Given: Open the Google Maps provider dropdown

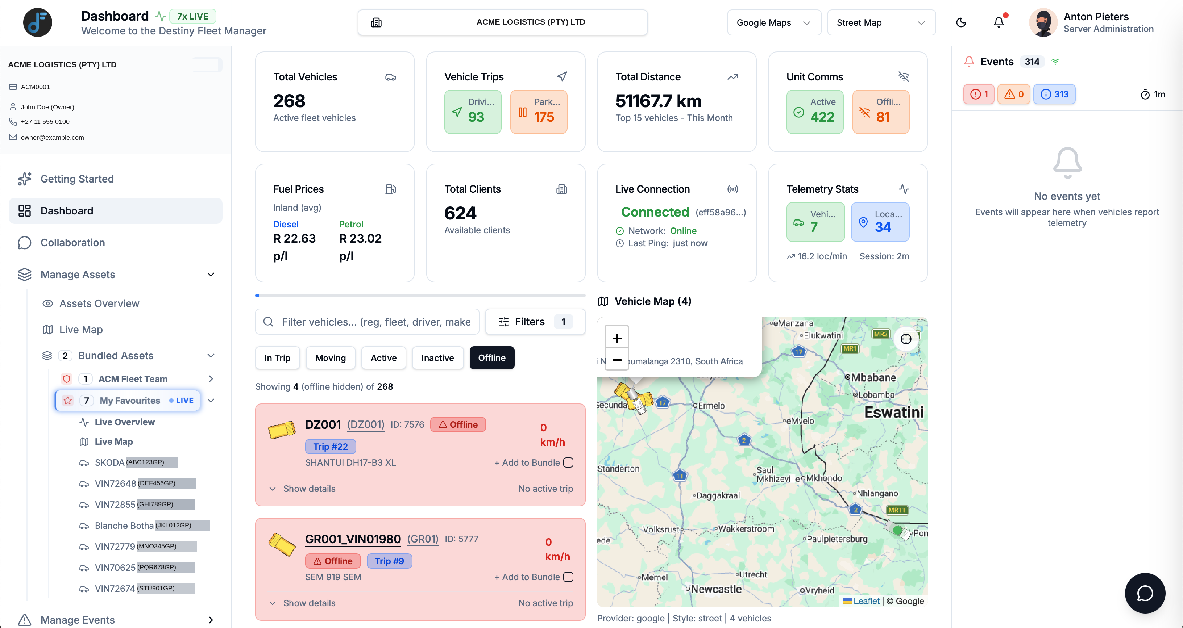Looking at the screenshot, I should 774,22.
